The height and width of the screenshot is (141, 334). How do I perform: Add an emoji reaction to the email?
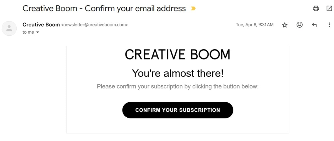click(x=299, y=25)
